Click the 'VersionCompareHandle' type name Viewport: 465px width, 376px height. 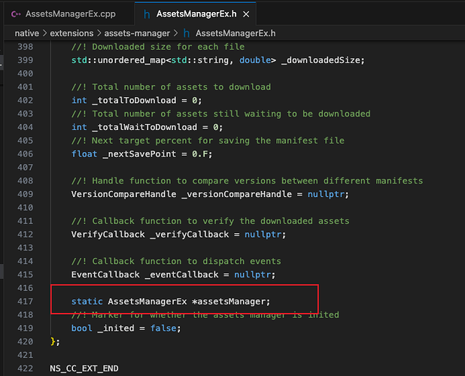point(123,194)
